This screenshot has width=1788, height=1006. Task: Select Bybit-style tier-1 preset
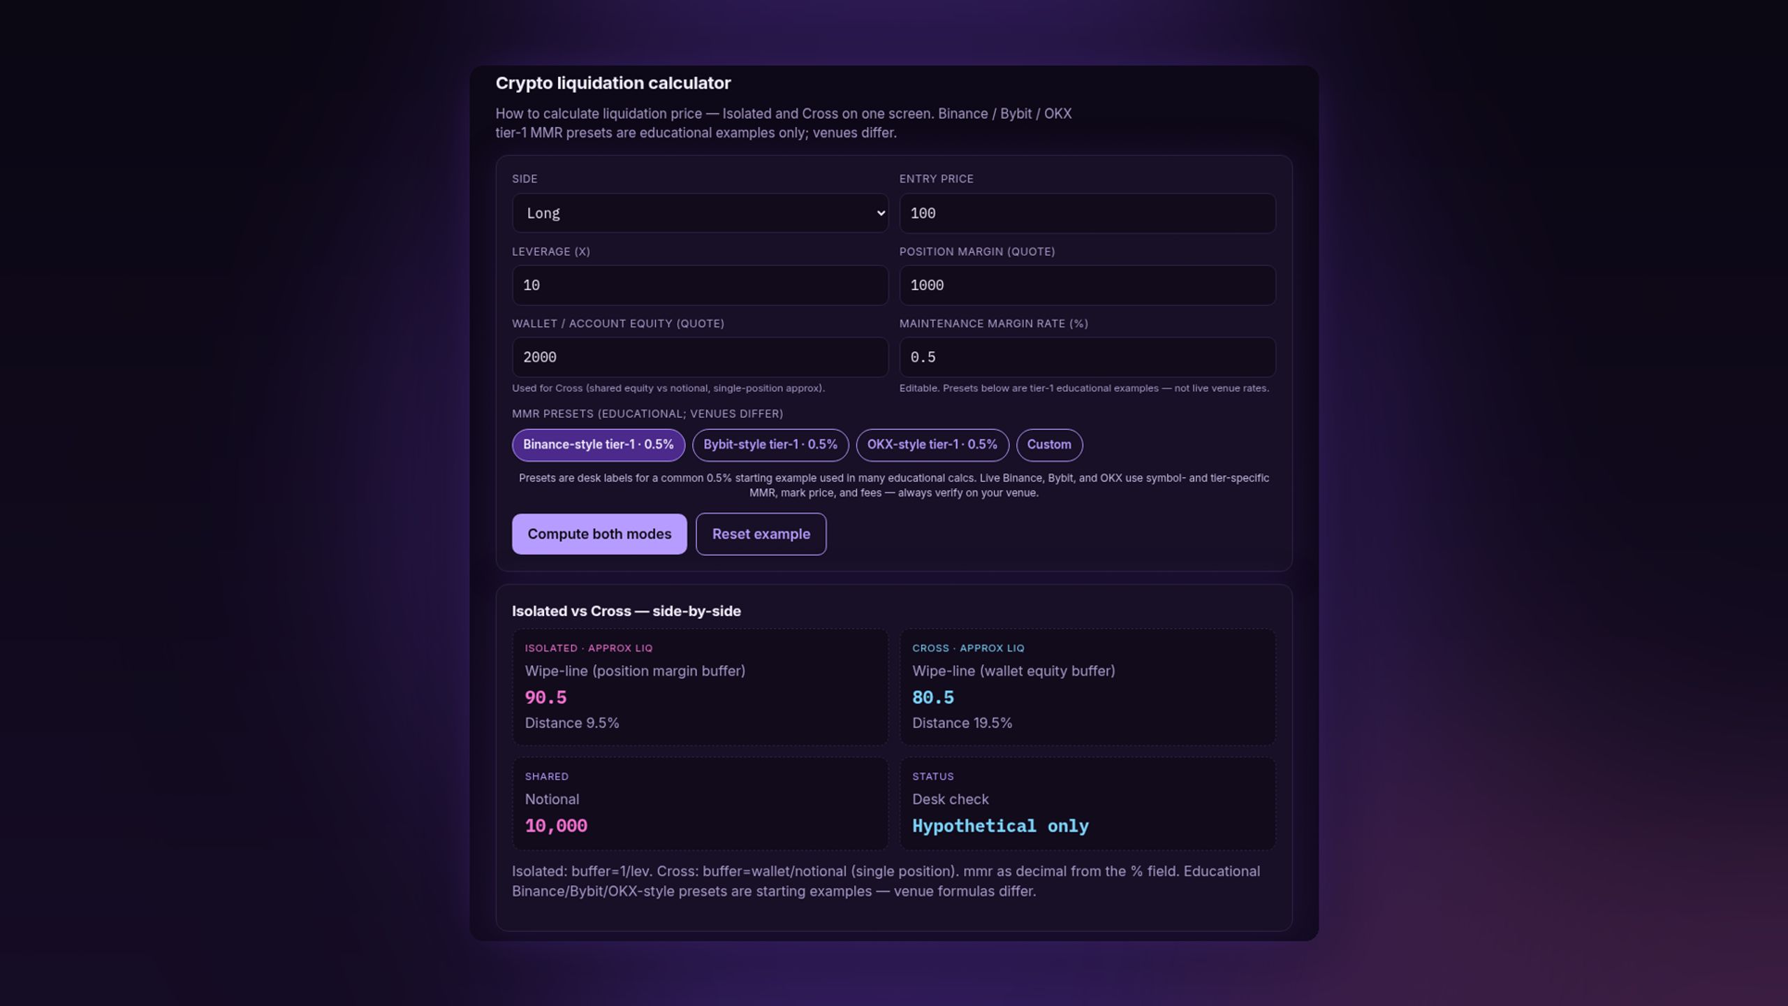point(770,445)
